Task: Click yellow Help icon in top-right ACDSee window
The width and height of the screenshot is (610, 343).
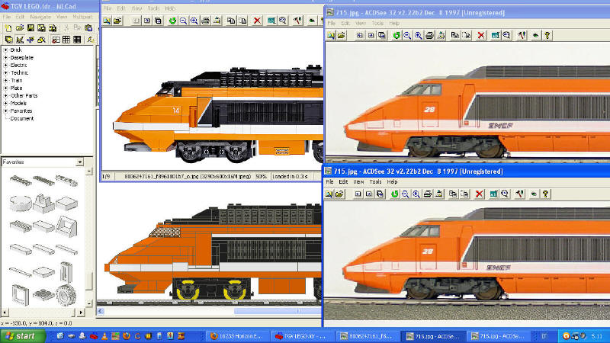Action: coord(547,35)
